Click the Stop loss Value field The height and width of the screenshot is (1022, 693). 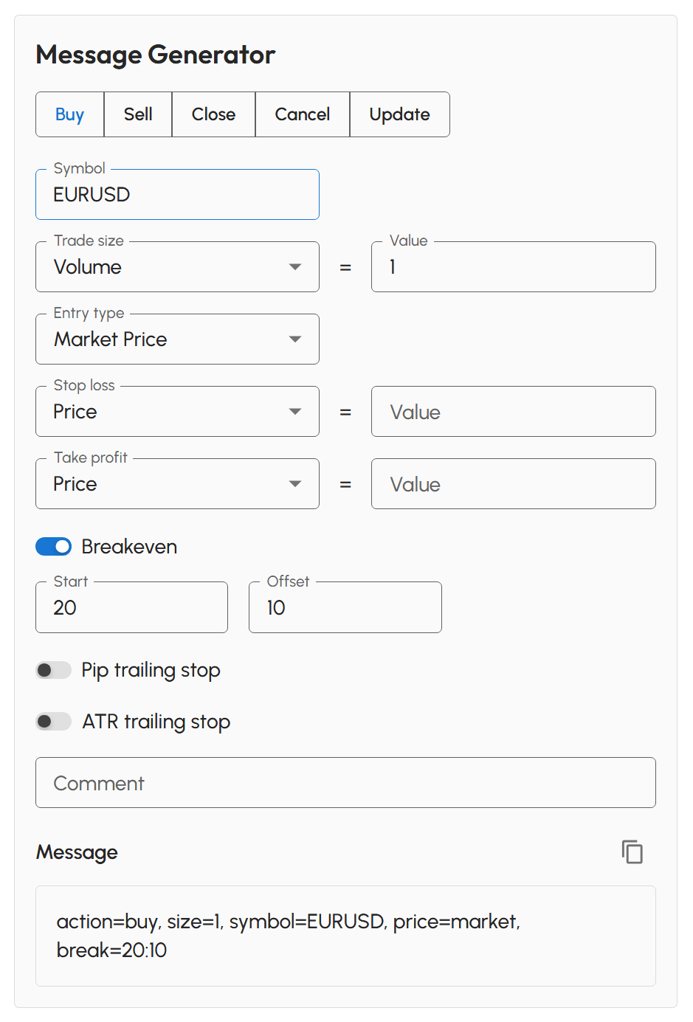click(x=513, y=411)
